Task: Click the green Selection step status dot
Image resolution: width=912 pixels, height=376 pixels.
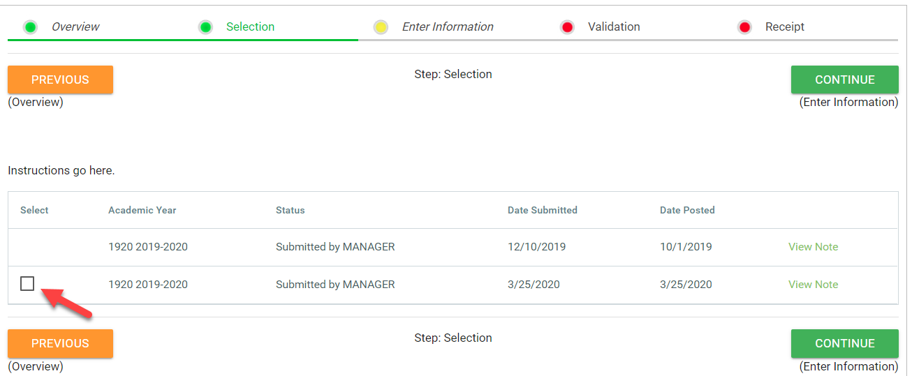Action: [205, 27]
